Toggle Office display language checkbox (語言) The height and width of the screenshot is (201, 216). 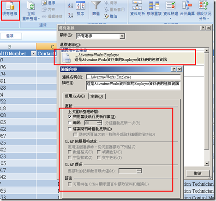pos(70,184)
